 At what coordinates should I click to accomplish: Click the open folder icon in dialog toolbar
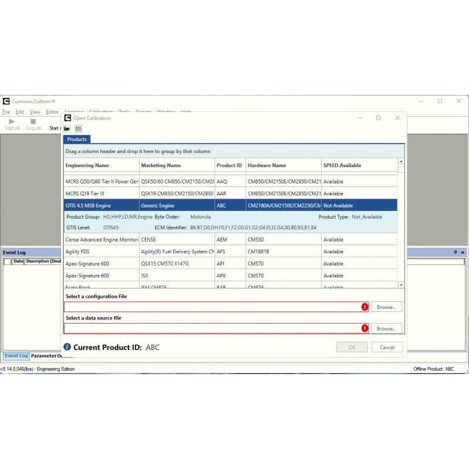[67, 128]
